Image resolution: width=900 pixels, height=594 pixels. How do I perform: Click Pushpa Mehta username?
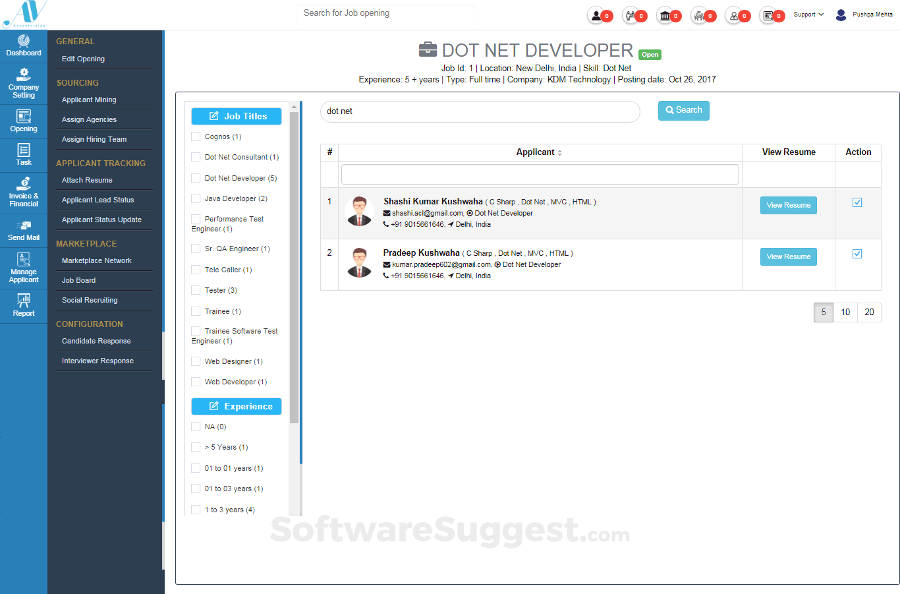pos(872,15)
